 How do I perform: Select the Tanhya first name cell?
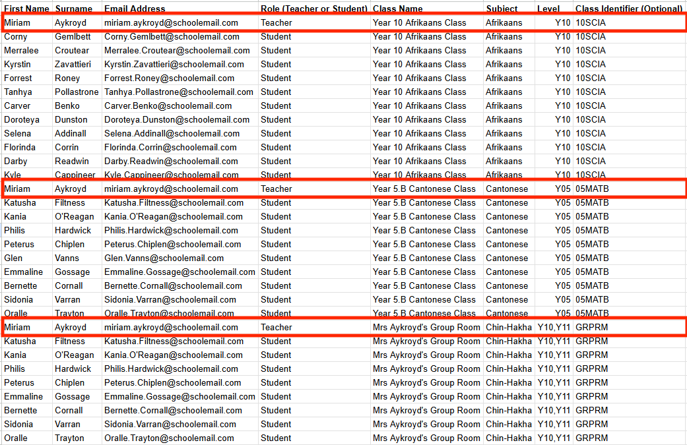26,92
